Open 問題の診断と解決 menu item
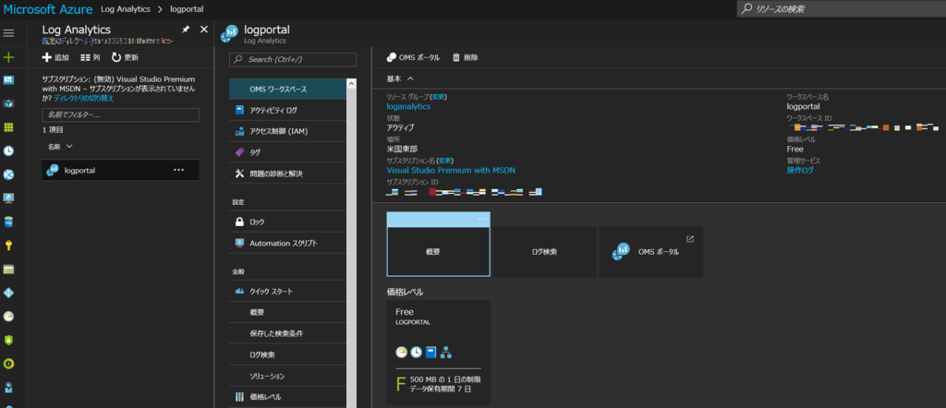 [x=288, y=174]
